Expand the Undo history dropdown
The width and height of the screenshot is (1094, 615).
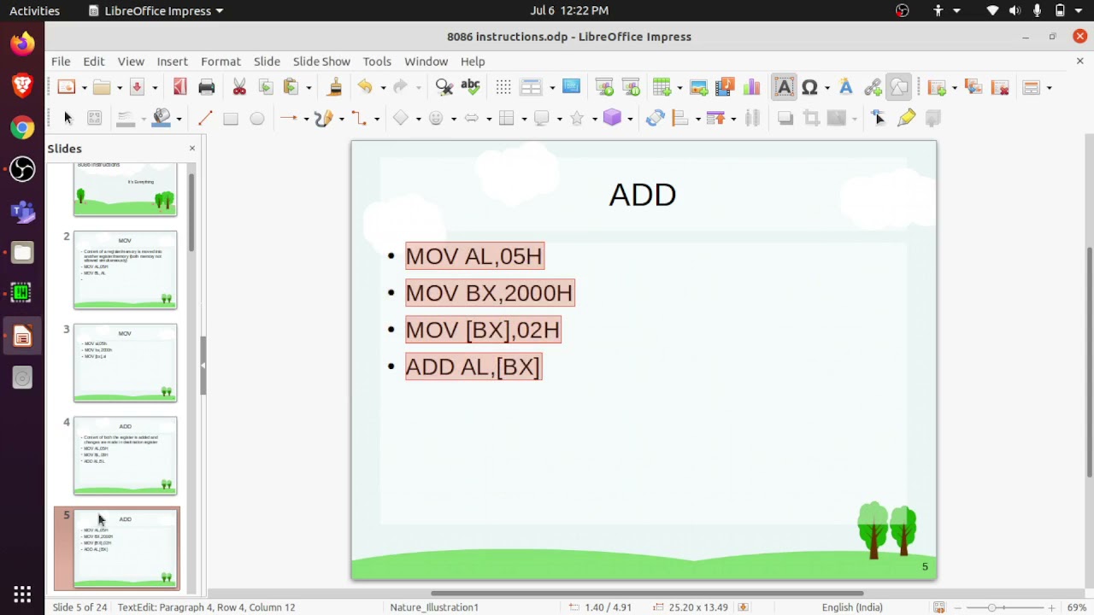[383, 87]
